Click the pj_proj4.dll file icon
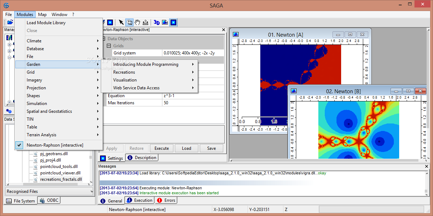This screenshot has width=433, height=216. point(35,160)
